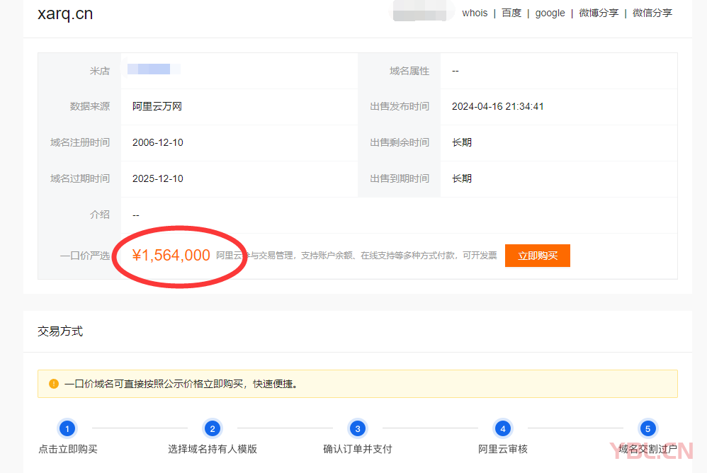This screenshot has height=473, width=707.
Task: Click the 阿里云审核 step label
Action: tap(503, 449)
